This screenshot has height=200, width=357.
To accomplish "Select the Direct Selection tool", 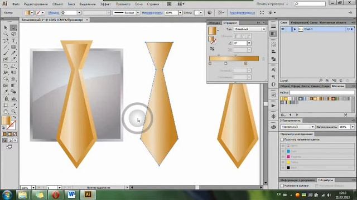I will [x=13, y=28].
